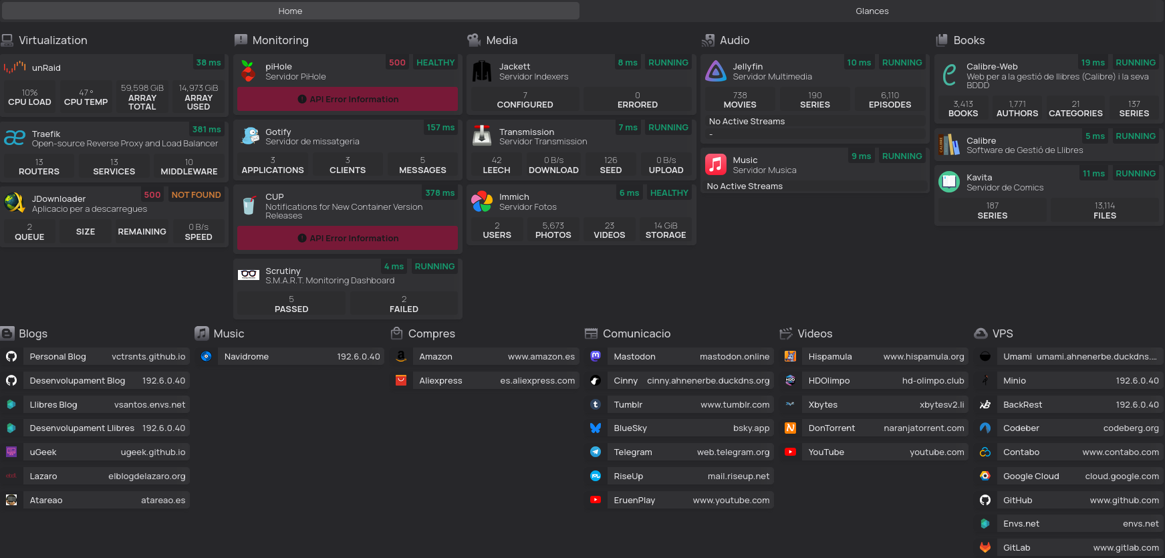Click the Scrutiny glasses icon
1165x558 pixels.
249,275
